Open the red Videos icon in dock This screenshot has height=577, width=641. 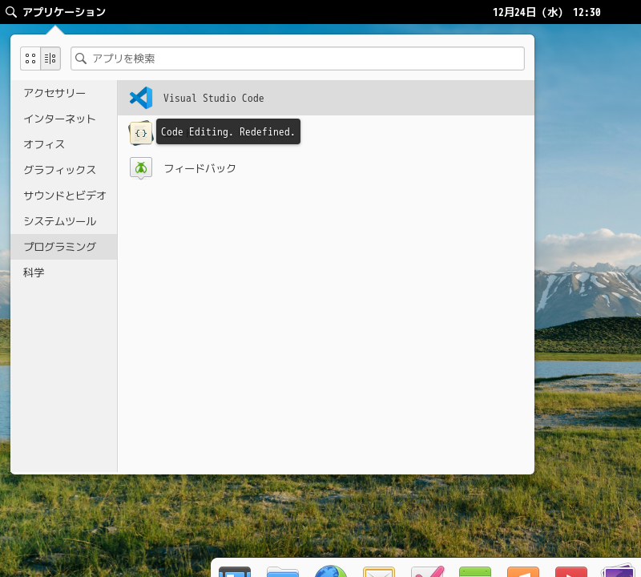click(571, 571)
